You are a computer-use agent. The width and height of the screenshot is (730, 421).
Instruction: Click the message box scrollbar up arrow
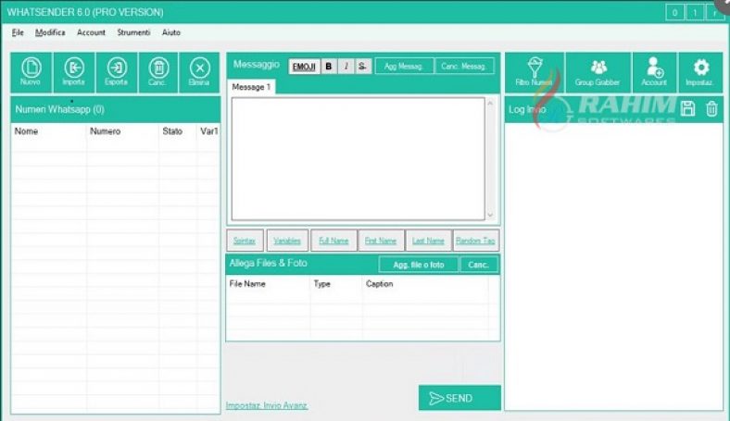[490, 104]
